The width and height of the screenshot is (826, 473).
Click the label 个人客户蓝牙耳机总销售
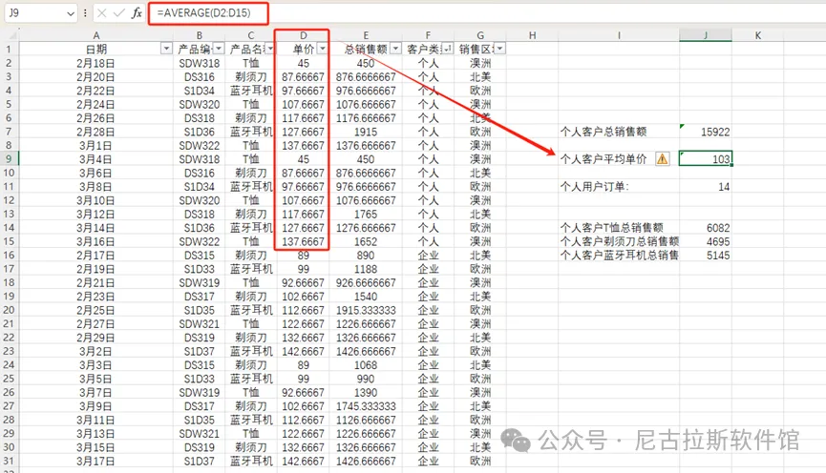click(620, 256)
